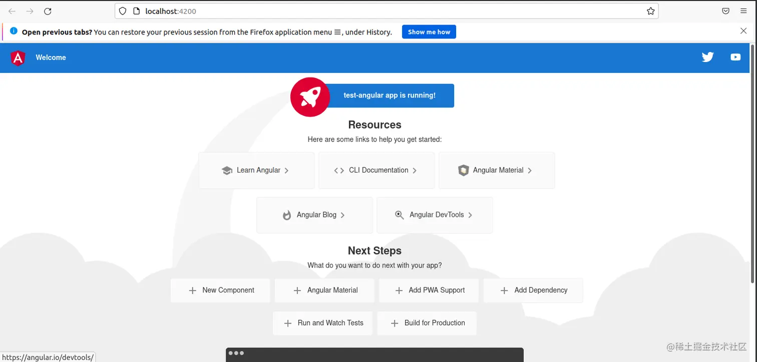The height and width of the screenshot is (362, 757).
Task: Open the YouTube icon link
Action: 735,57
